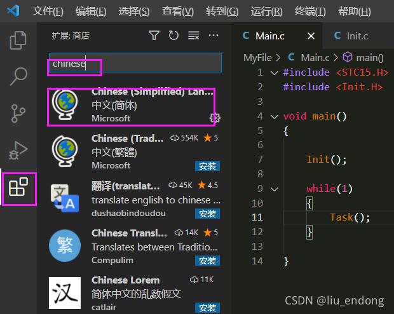
Task: Click line number 14 in the gutter
Action: (x=257, y=261)
